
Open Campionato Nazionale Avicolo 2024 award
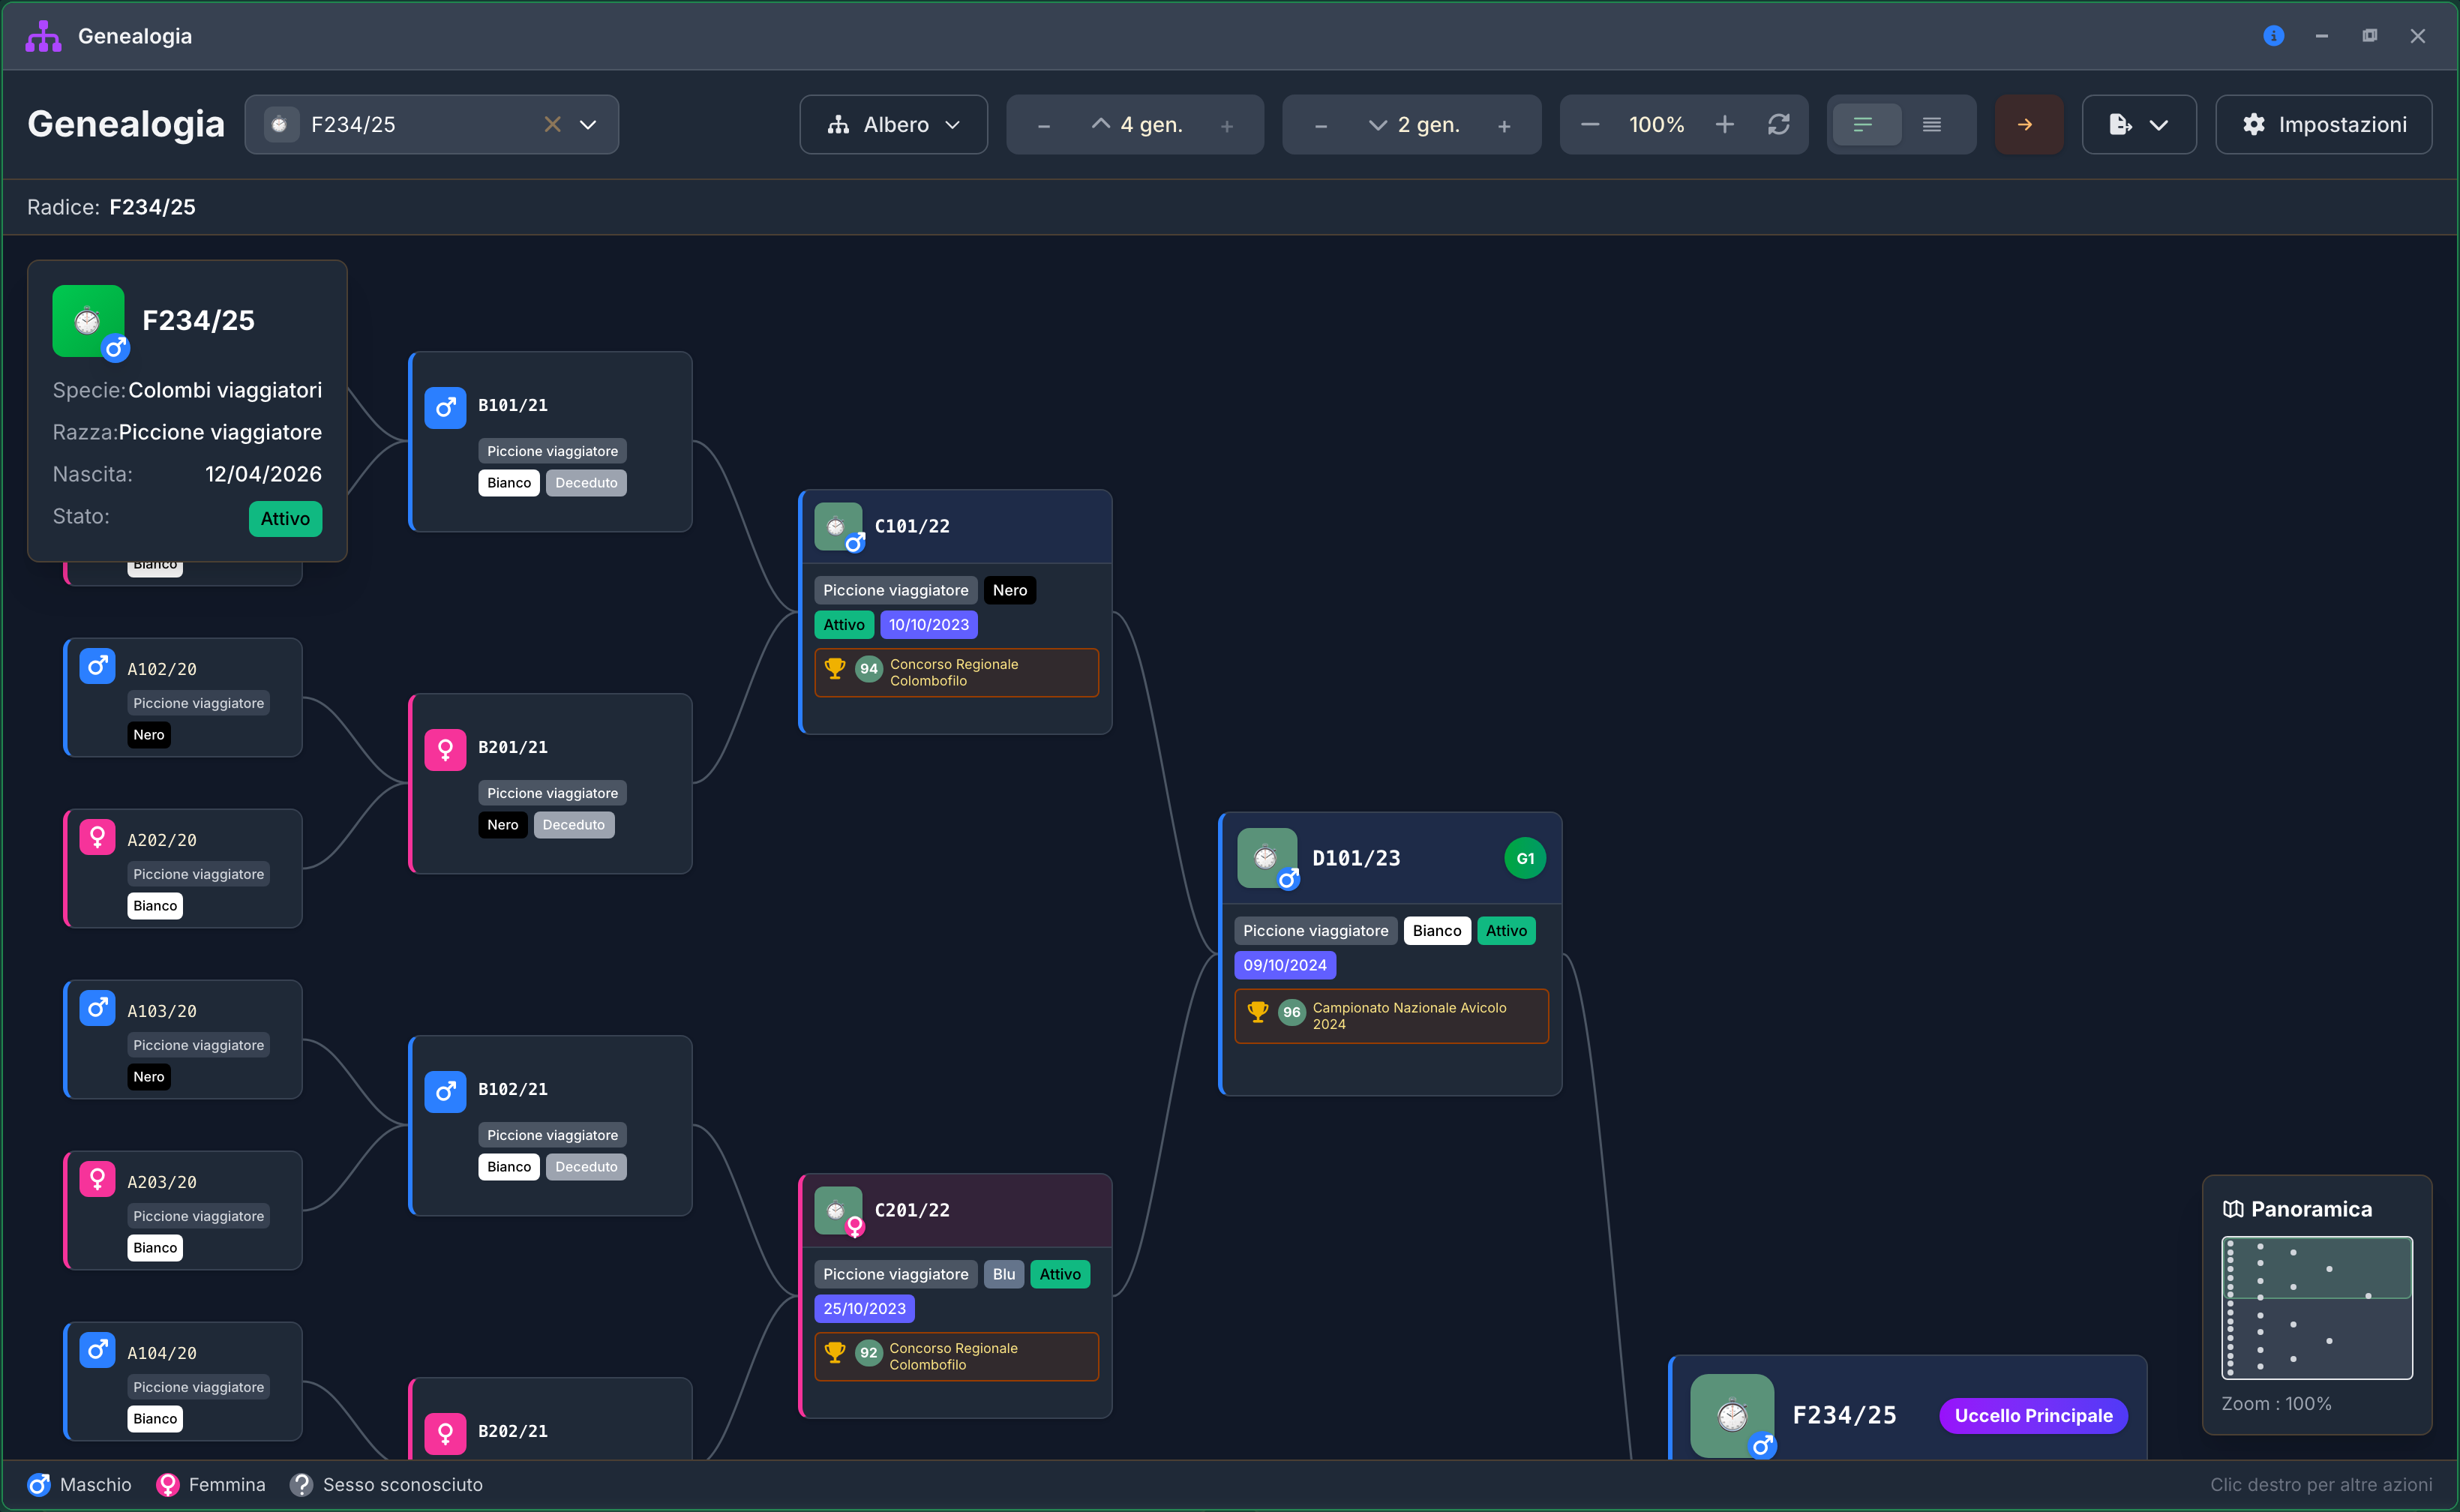pos(1391,1015)
